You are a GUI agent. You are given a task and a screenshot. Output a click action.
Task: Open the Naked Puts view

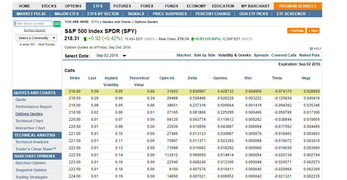pos(310,55)
